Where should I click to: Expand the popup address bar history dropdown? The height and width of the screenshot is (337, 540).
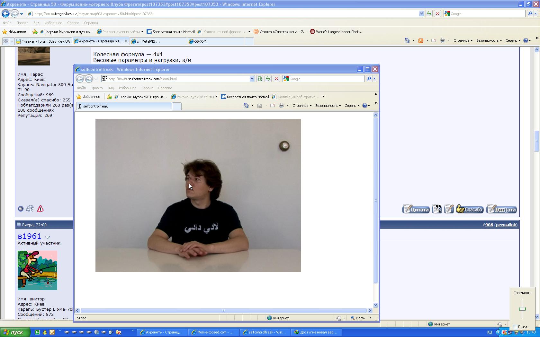(252, 79)
